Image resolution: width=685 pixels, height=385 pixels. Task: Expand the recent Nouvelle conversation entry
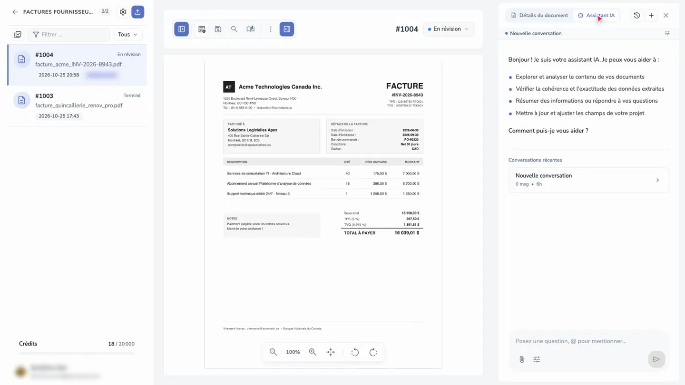(x=588, y=180)
